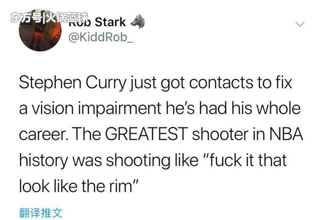Click the word "GREATEST" in tweet
321x220 pixels.
pos(146,134)
